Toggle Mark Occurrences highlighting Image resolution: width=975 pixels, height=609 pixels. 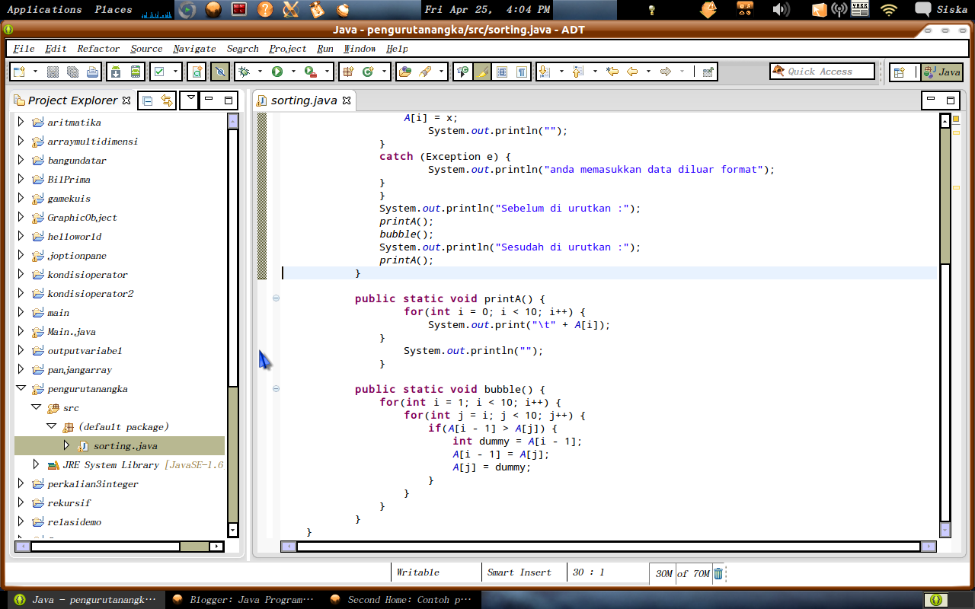point(482,71)
